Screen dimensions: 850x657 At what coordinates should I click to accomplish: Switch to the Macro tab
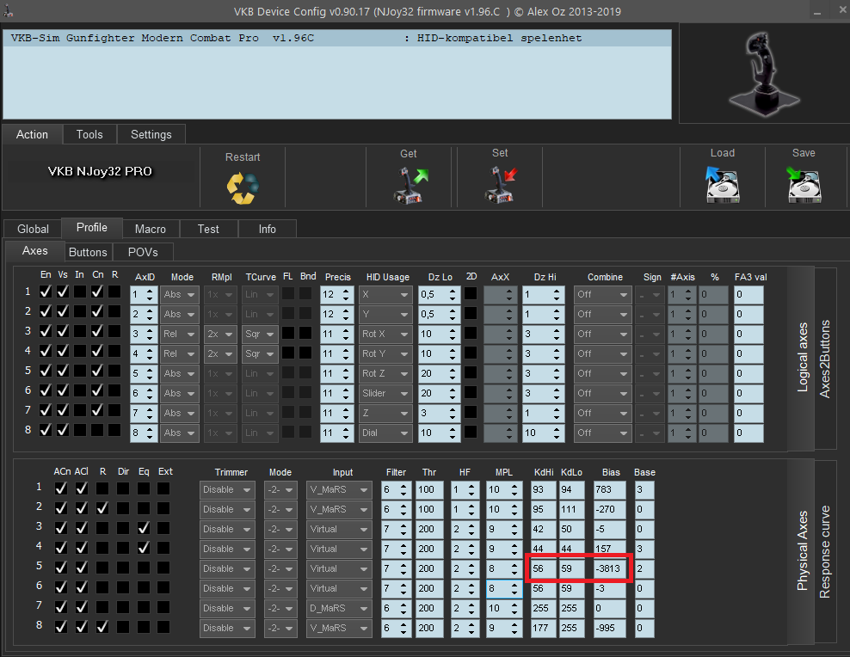click(x=151, y=229)
